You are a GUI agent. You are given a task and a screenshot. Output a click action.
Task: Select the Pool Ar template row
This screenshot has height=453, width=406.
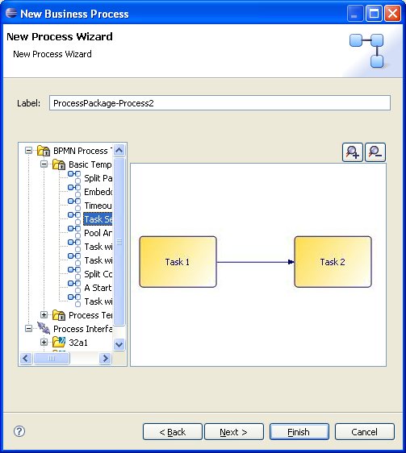pyautogui.click(x=98, y=233)
